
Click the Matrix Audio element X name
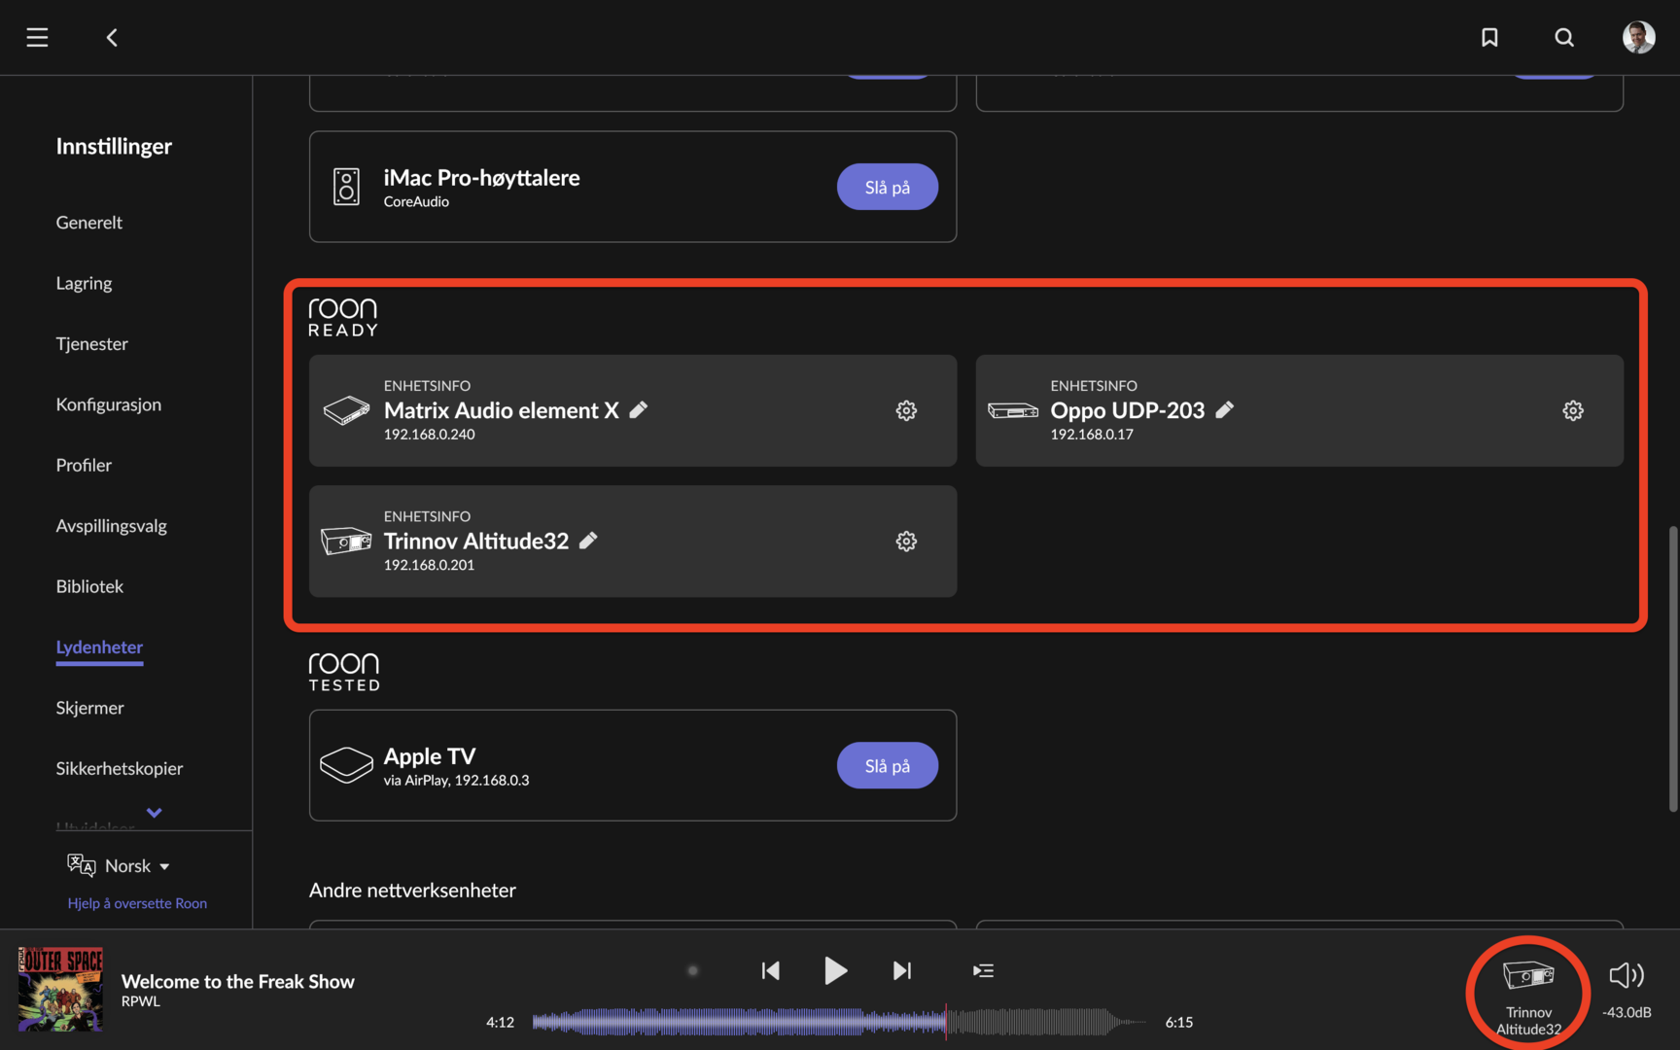click(x=502, y=410)
